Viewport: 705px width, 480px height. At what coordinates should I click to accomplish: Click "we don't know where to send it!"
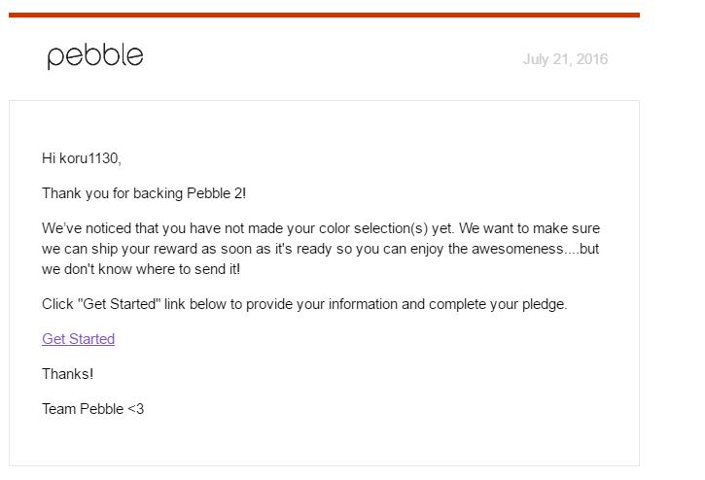pos(141,268)
